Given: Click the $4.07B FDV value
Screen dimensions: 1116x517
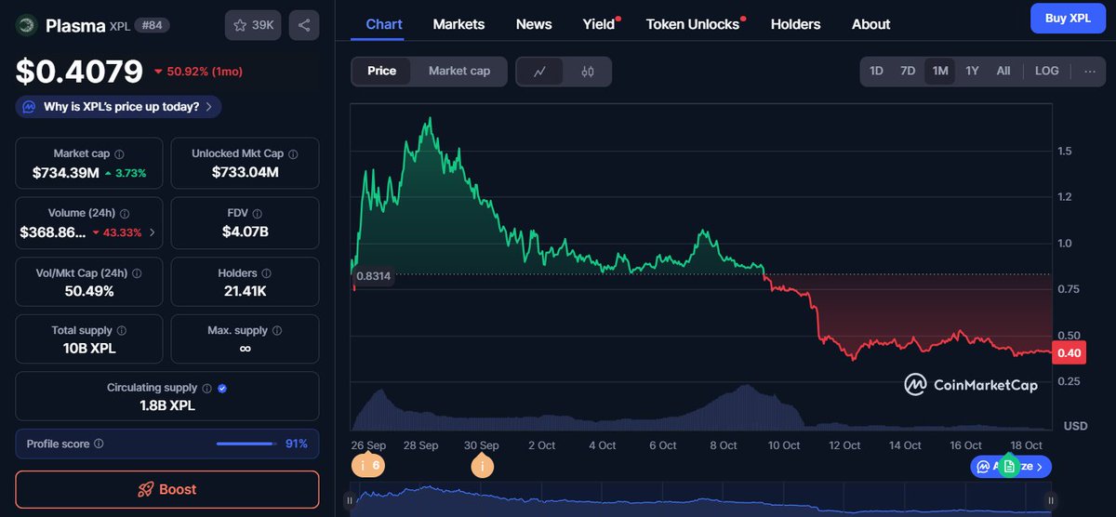Looking at the screenshot, I should click(x=246, y=232).
